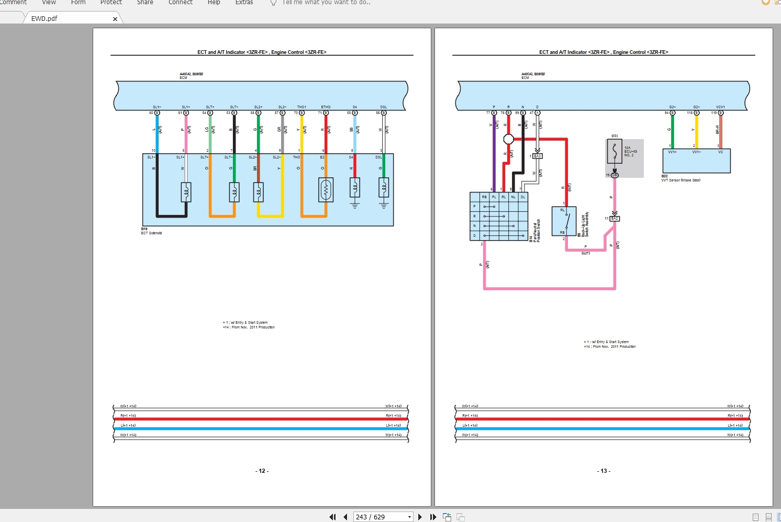The height and width of the screenshot is (522, 781).
Task: Click the note text on page 13
Action: pos(610,344)
